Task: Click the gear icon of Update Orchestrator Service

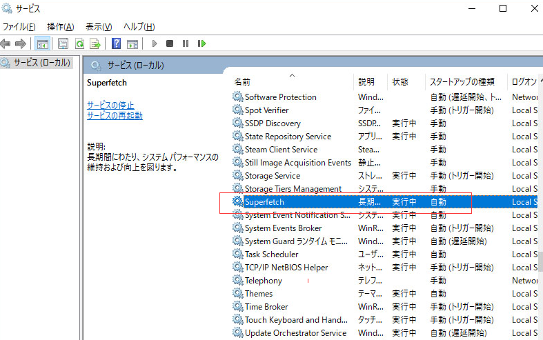Action: click(238, 332)
